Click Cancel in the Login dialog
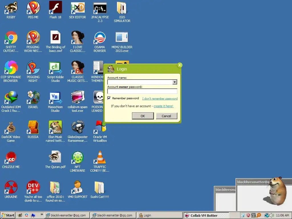 click(x=166, y=116)
